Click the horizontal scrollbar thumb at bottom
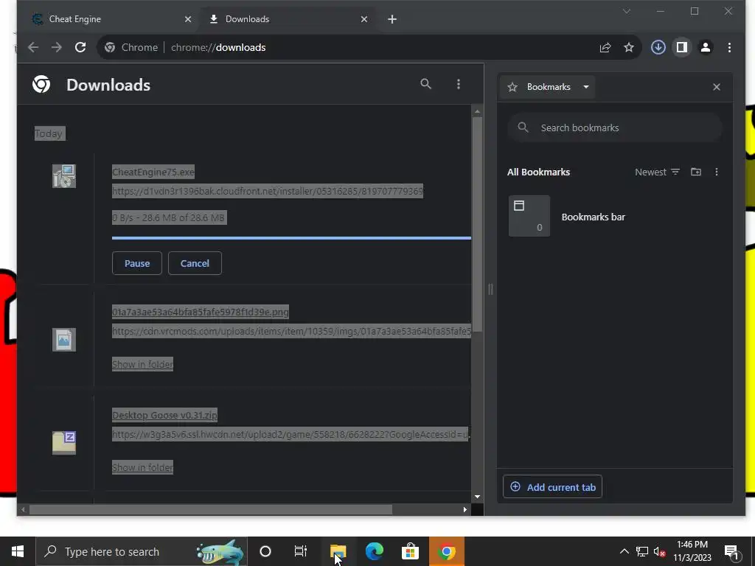The height and width of the screenshot is (566, 755). [211, 509]
